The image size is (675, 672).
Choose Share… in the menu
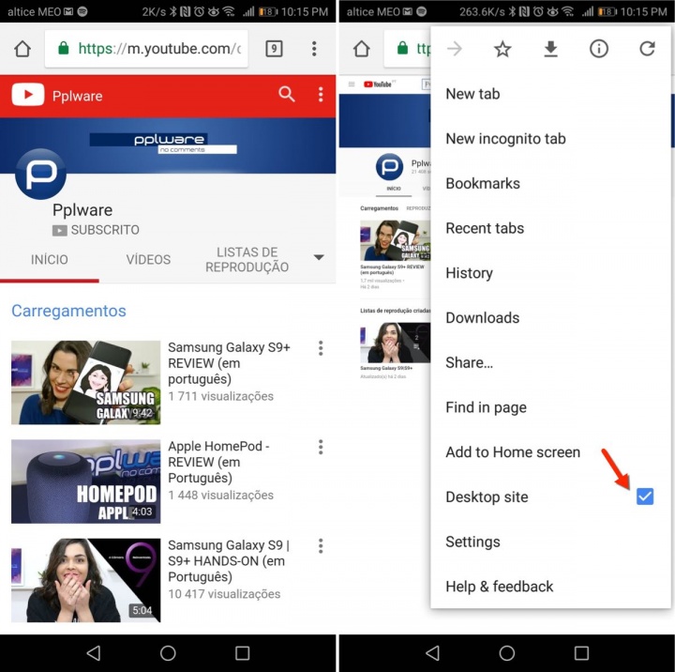point(550,362)
